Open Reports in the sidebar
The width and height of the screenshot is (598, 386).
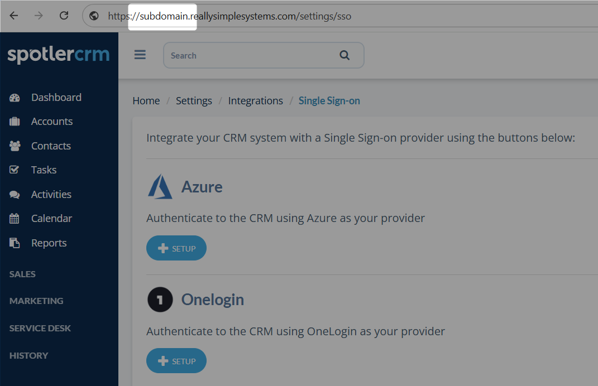(x=49, y=243)
